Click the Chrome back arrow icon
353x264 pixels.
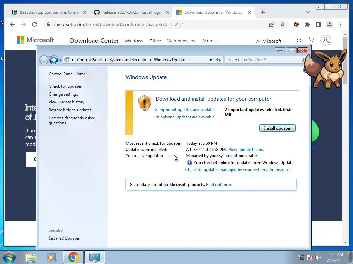click(x=12, y=24)
